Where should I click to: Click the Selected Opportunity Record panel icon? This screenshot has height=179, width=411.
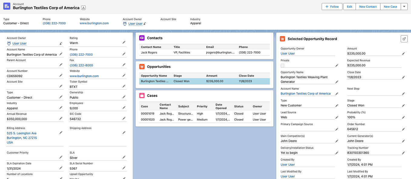282,38
